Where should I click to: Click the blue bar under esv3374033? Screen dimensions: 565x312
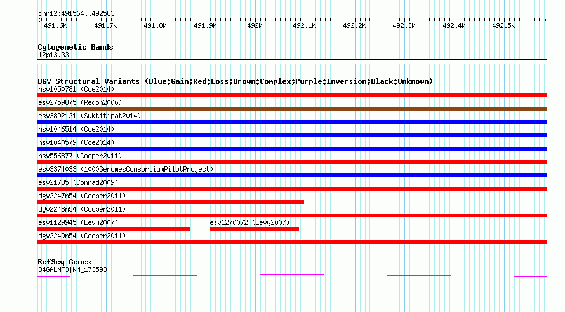pyautogui.click(x=292, y=175)
